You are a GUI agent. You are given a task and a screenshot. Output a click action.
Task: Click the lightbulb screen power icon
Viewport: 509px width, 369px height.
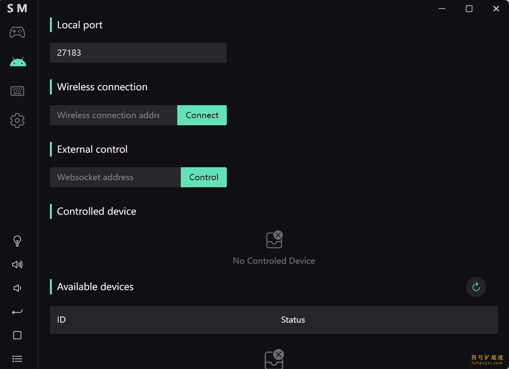click(17, 241)
